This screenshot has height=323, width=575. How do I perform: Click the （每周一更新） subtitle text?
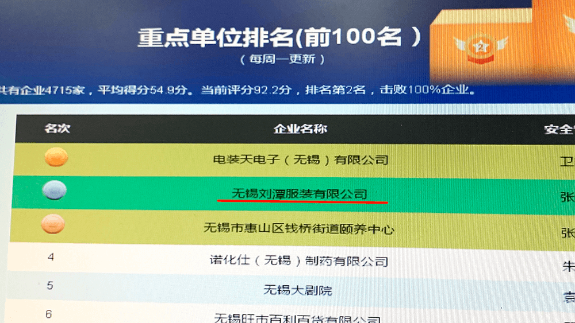(x=283, y=59)
